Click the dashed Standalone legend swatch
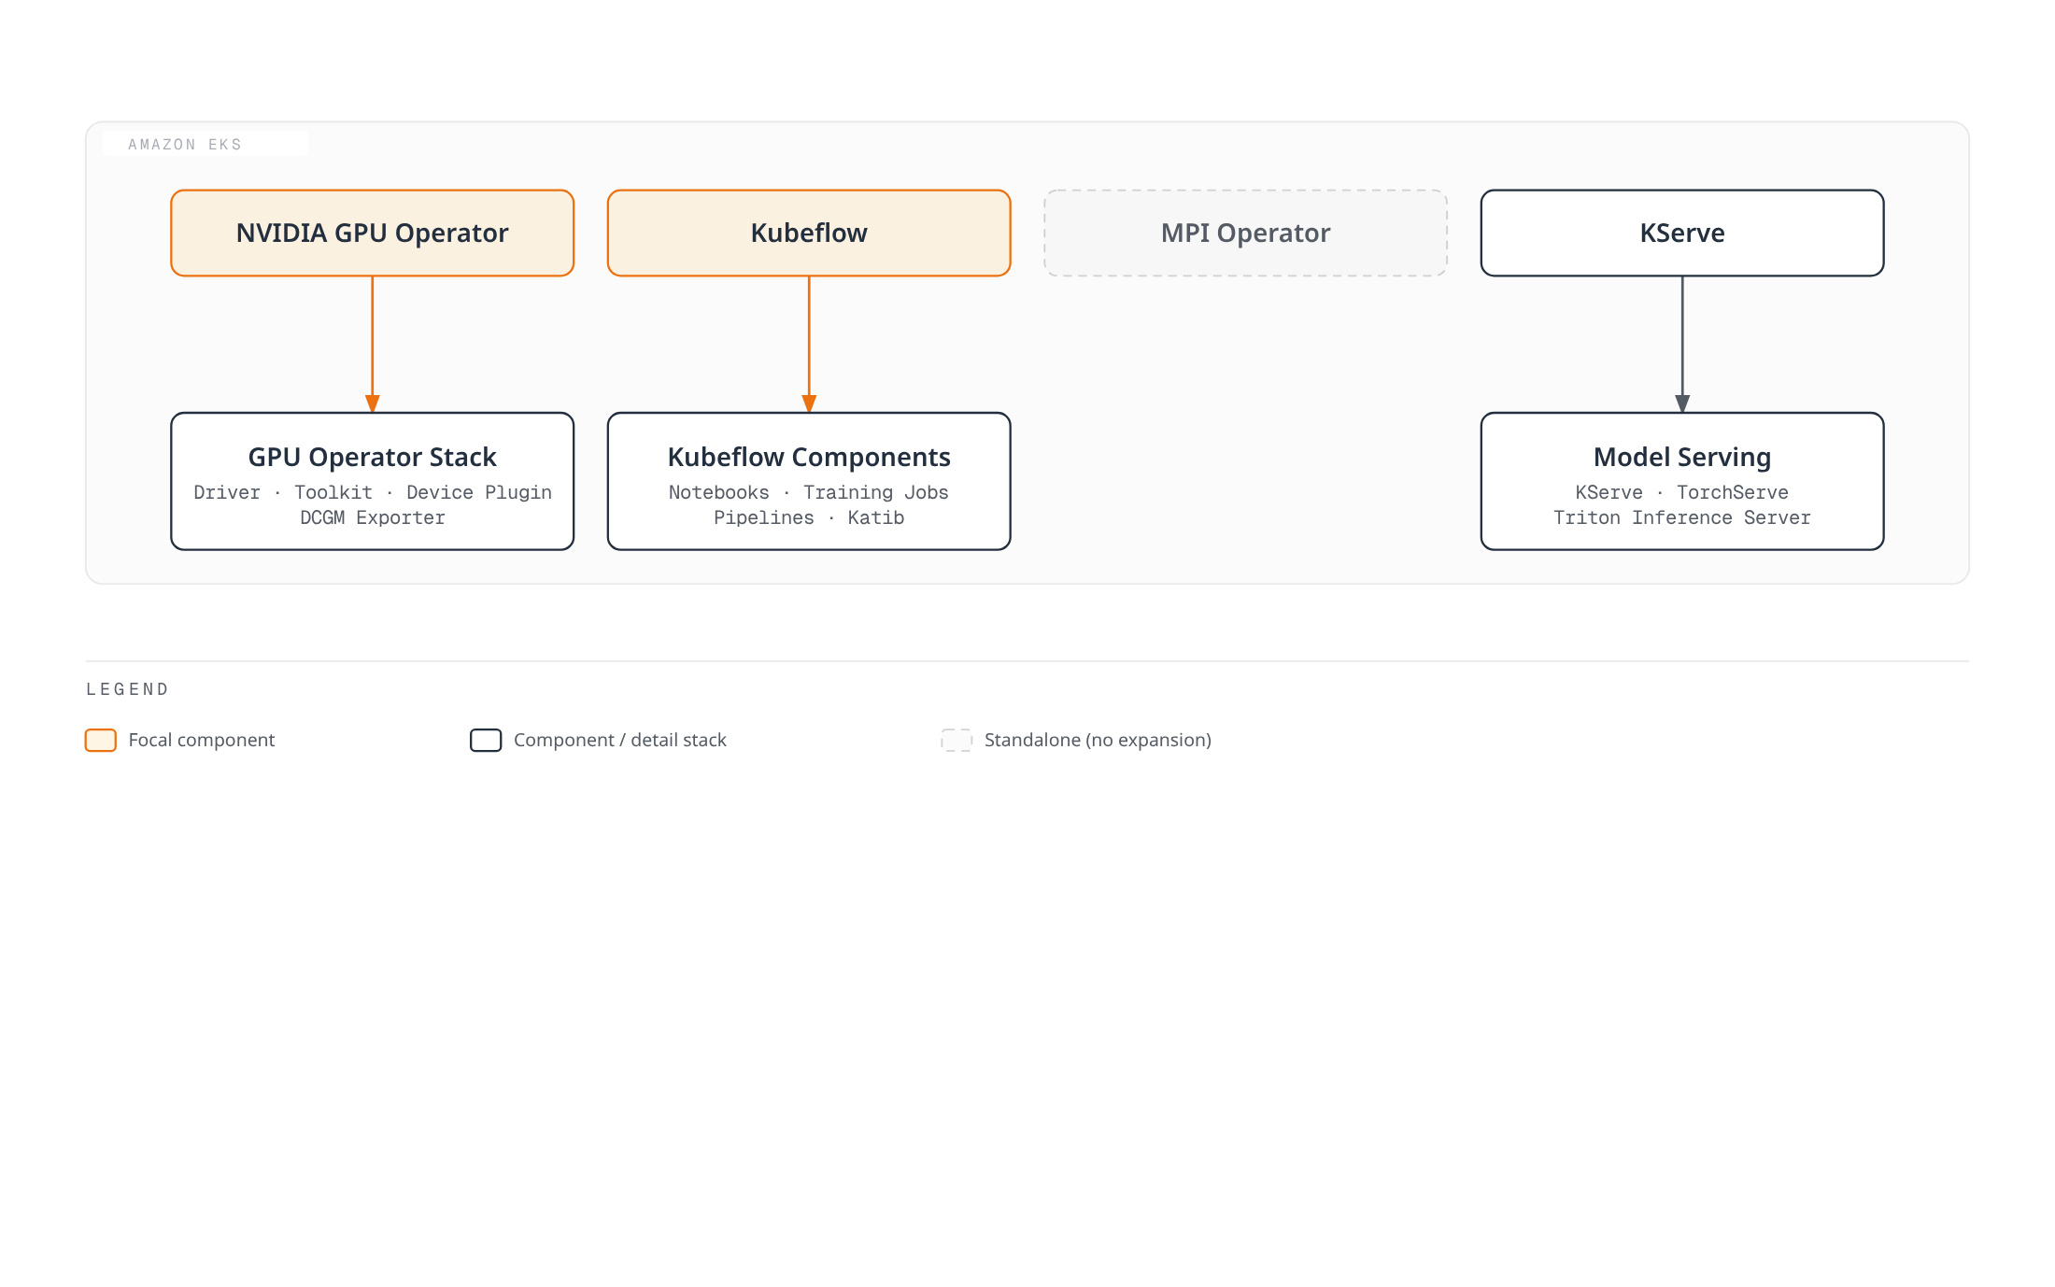The height and width of the screenshot is (1287, 2055). pos(957,741)
